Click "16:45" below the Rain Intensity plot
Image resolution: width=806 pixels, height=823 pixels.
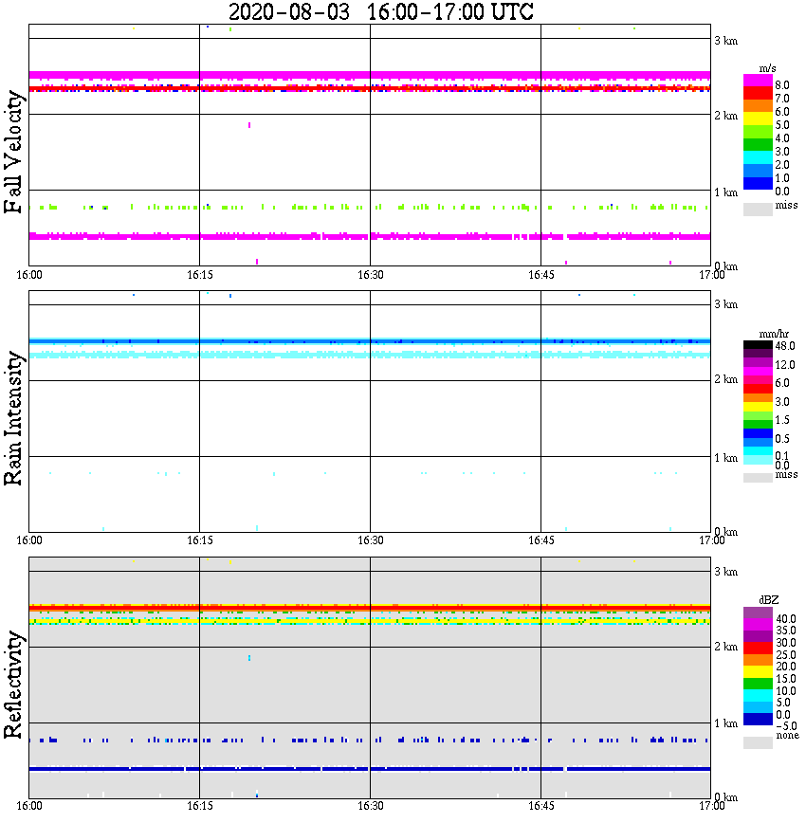pyautogui.click(x=540, y=540)
